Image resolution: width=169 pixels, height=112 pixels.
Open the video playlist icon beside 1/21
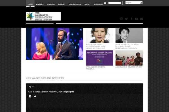(x=30, y=87)
